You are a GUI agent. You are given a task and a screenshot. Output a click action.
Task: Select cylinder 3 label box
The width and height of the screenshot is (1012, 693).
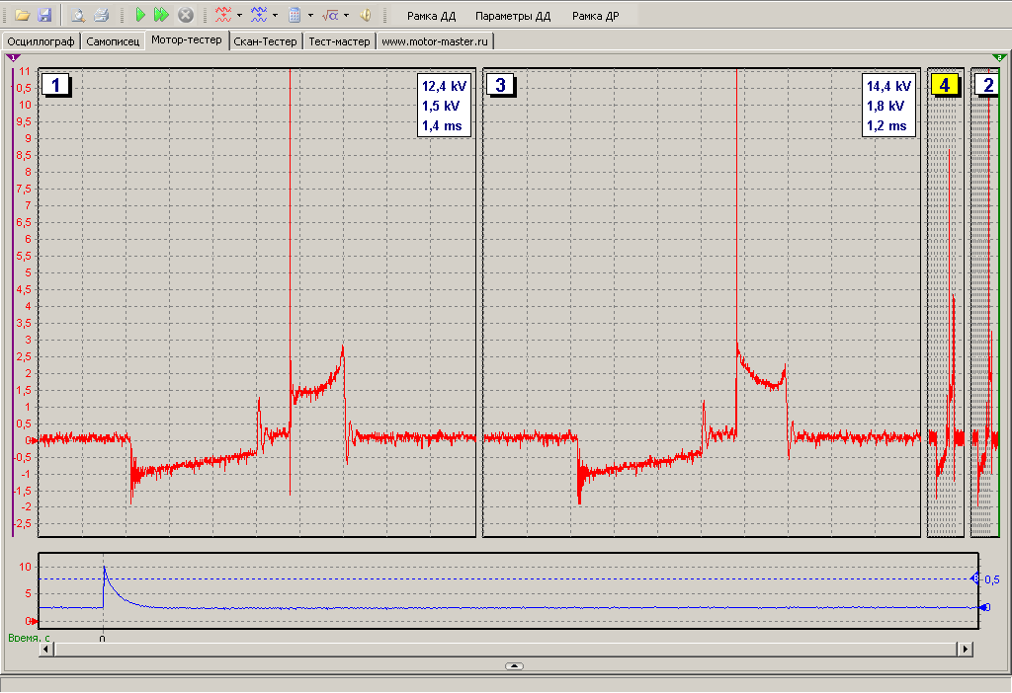pos(500,85)
